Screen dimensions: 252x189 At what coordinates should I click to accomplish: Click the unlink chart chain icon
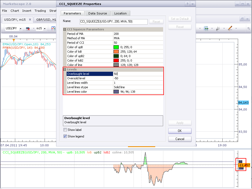tap(28, 29)
